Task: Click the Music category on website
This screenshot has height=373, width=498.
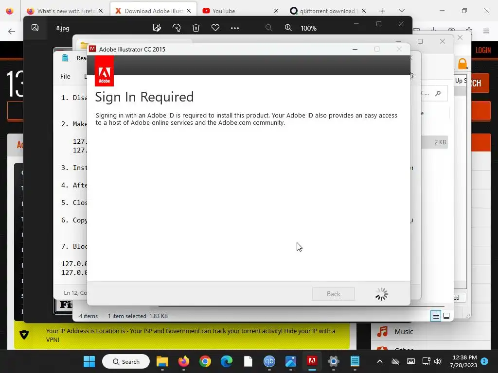Action: click(x=404, y=332)
